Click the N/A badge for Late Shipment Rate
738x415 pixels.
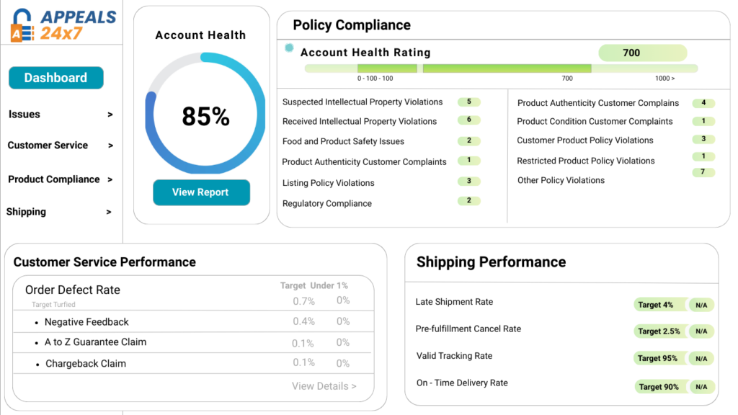tap(701, 305)
